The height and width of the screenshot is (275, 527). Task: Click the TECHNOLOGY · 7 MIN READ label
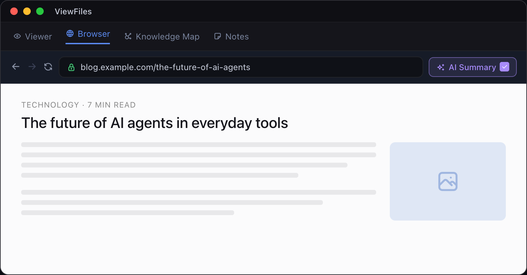pyautogui.click(x=79, y=105)
